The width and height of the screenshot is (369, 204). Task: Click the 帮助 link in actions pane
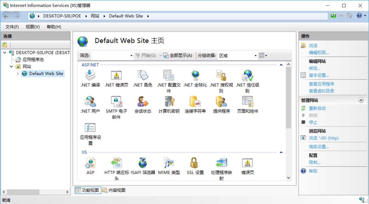(313, 171)
